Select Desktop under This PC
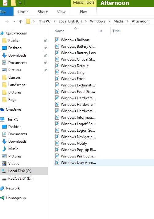Viewport: 154px width, 219px height. pyautogui.click(x=15, y=127)
